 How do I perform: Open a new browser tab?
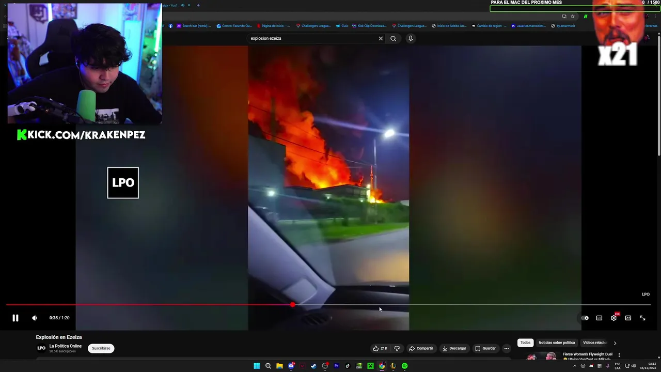[198, 5]
